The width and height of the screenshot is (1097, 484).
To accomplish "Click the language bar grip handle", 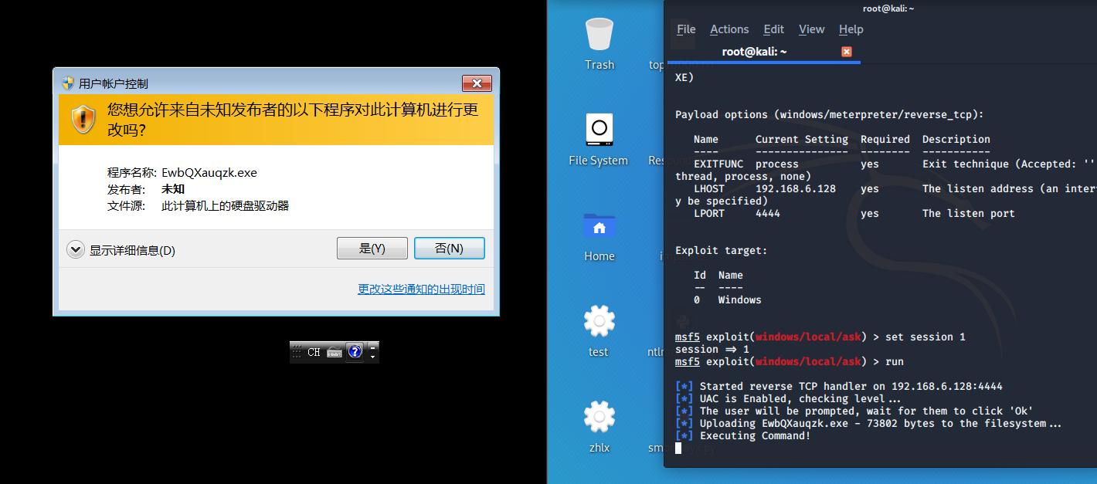I will (x=297, y=352).
